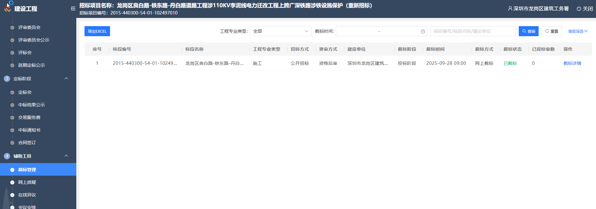Viewport: 596px width, 209px height.
Task: Click the step 4 辅助工具 number badge
Action: pos(7,156)
